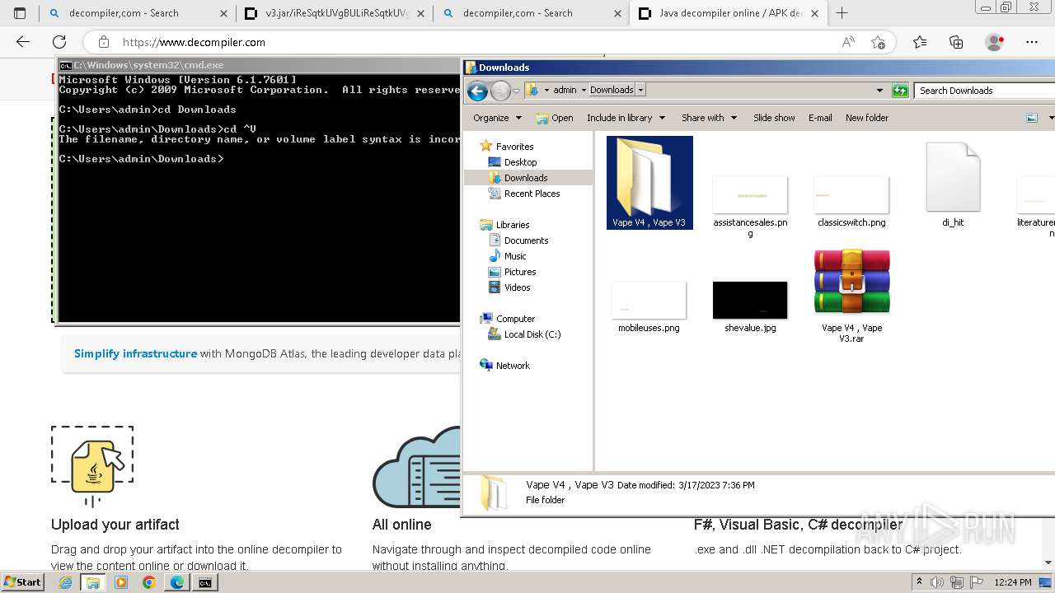Click E-mail in Explorer toolbar
This screenshot has width=1055, height=593.
(x=820, y=118)
